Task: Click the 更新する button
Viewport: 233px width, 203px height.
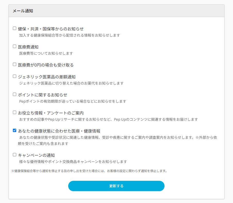Action: 116,186
